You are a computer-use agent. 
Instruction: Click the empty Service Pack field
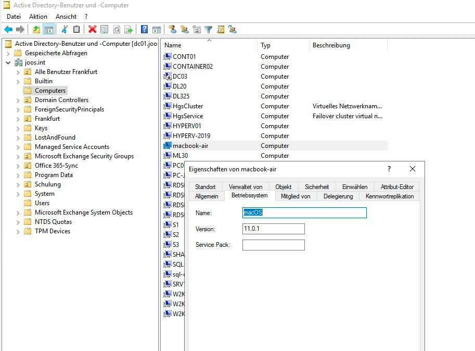[274, 245]
